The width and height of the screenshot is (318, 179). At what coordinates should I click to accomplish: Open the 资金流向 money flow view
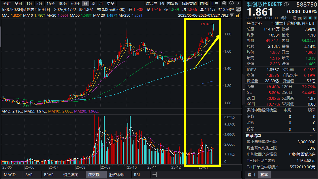click(x=71, y=175)
